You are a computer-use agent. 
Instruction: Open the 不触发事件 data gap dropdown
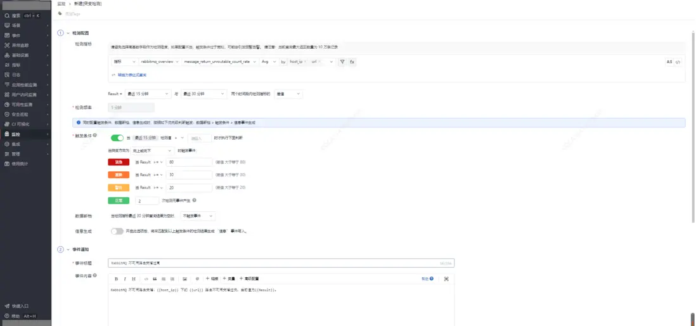(198, 216)
